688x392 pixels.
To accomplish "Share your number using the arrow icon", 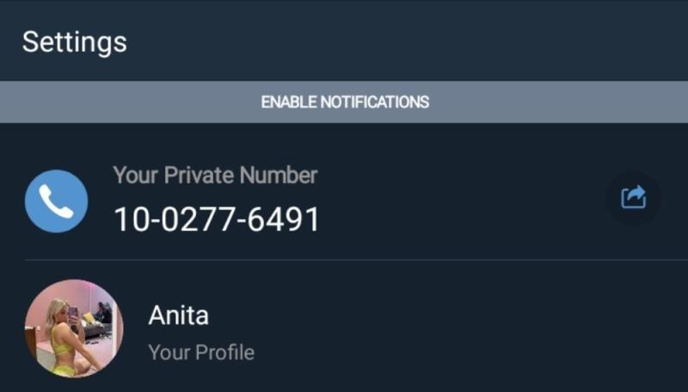I will (633, 198).
